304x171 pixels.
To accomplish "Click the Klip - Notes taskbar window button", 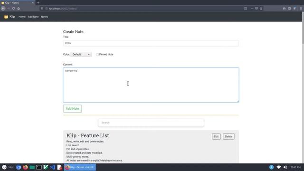I will 80,167.
